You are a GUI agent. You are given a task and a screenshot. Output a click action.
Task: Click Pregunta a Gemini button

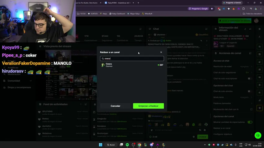click(232, 3)
